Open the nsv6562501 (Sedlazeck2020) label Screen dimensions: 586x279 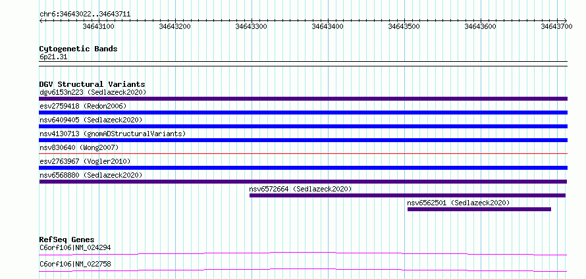(x=458, y=203)
